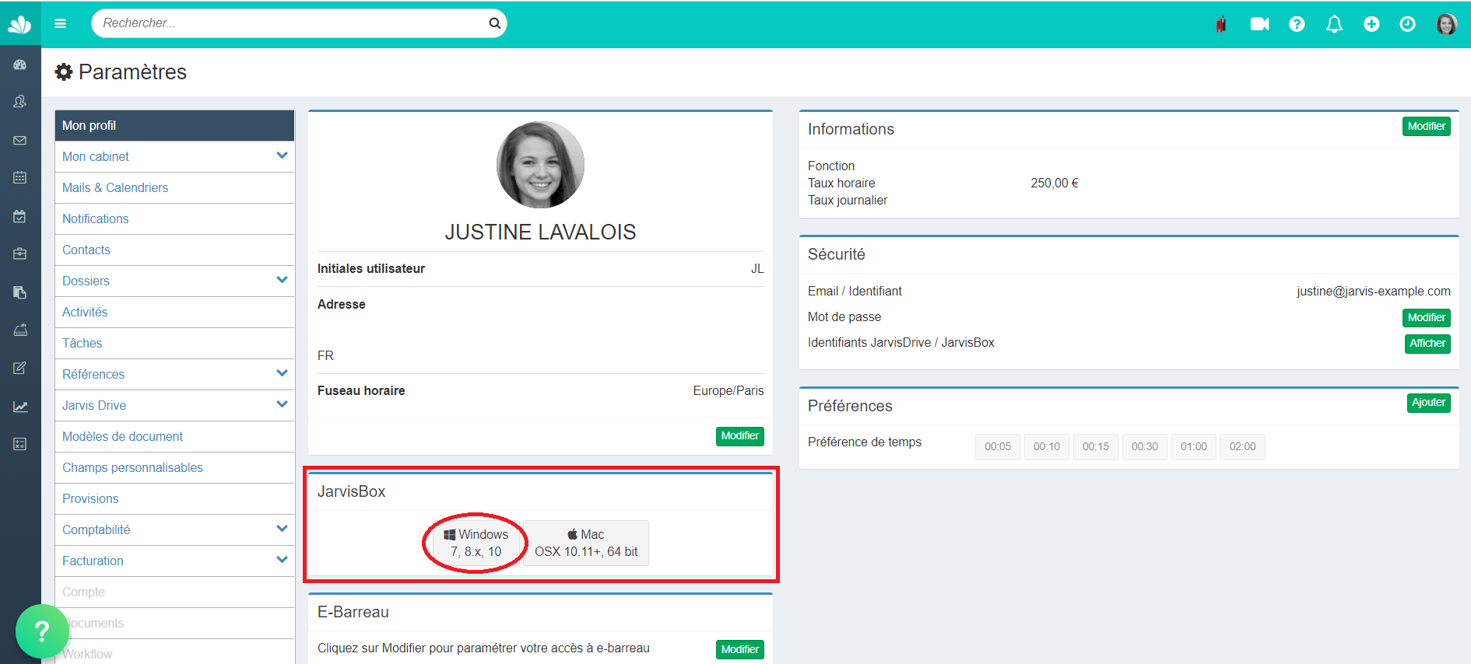The image size is (1471, 664).
Task: Open calendar grid icon in sidebar
Action: [x=20, y=177]
